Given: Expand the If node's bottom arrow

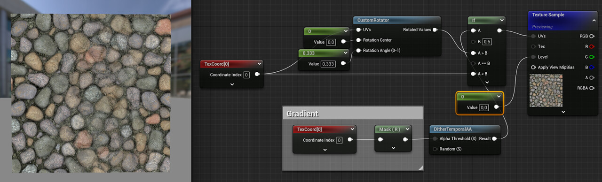Looking at the screenshot, I should pyautogui.click(x=487, y=82).
